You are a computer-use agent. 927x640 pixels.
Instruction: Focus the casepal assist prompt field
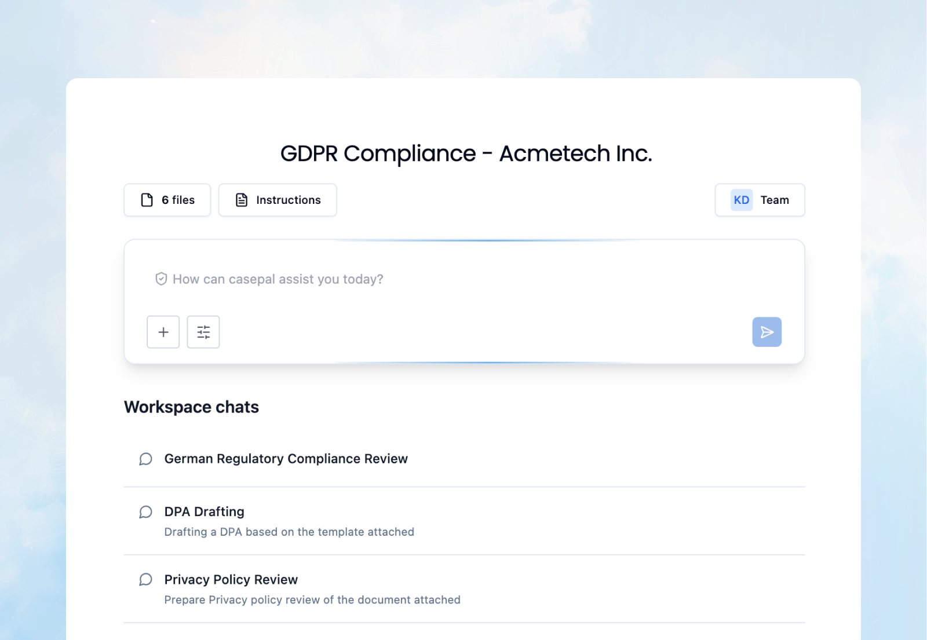(464, 279)
